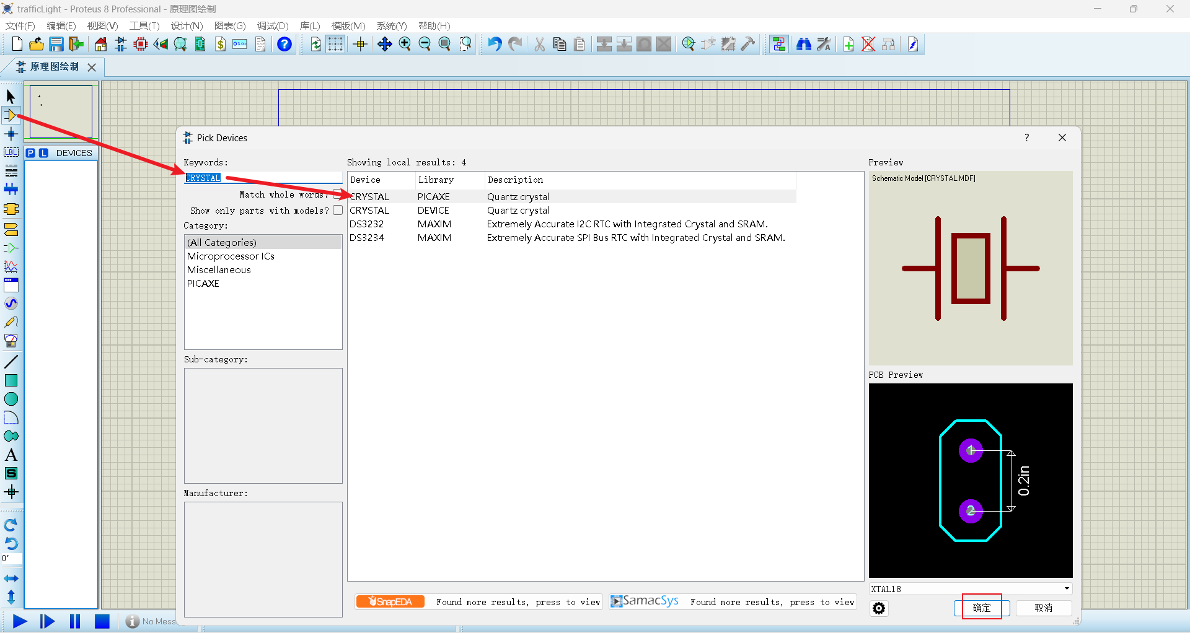Toggle 'Match whole words' checkbox
Viewport: 1190px width, 633px height.
[337, 194]
